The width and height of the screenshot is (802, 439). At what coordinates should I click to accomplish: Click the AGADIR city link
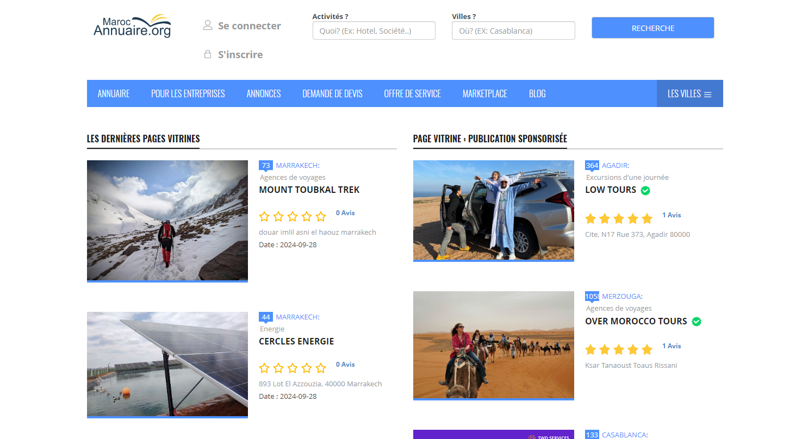point(616,165)
